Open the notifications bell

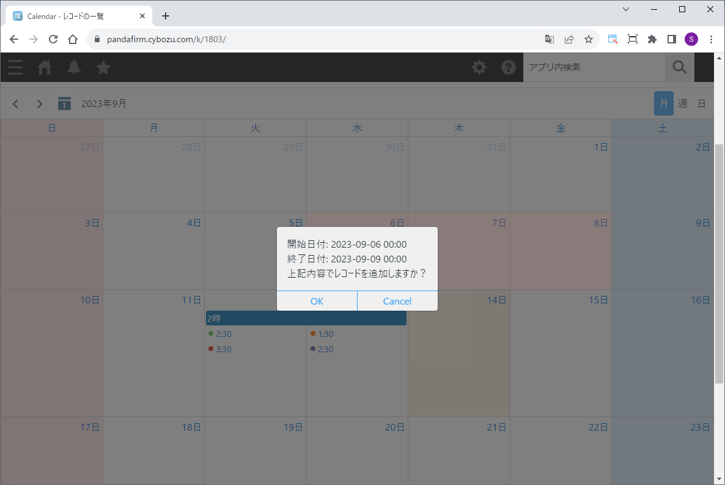coord(74,67)
